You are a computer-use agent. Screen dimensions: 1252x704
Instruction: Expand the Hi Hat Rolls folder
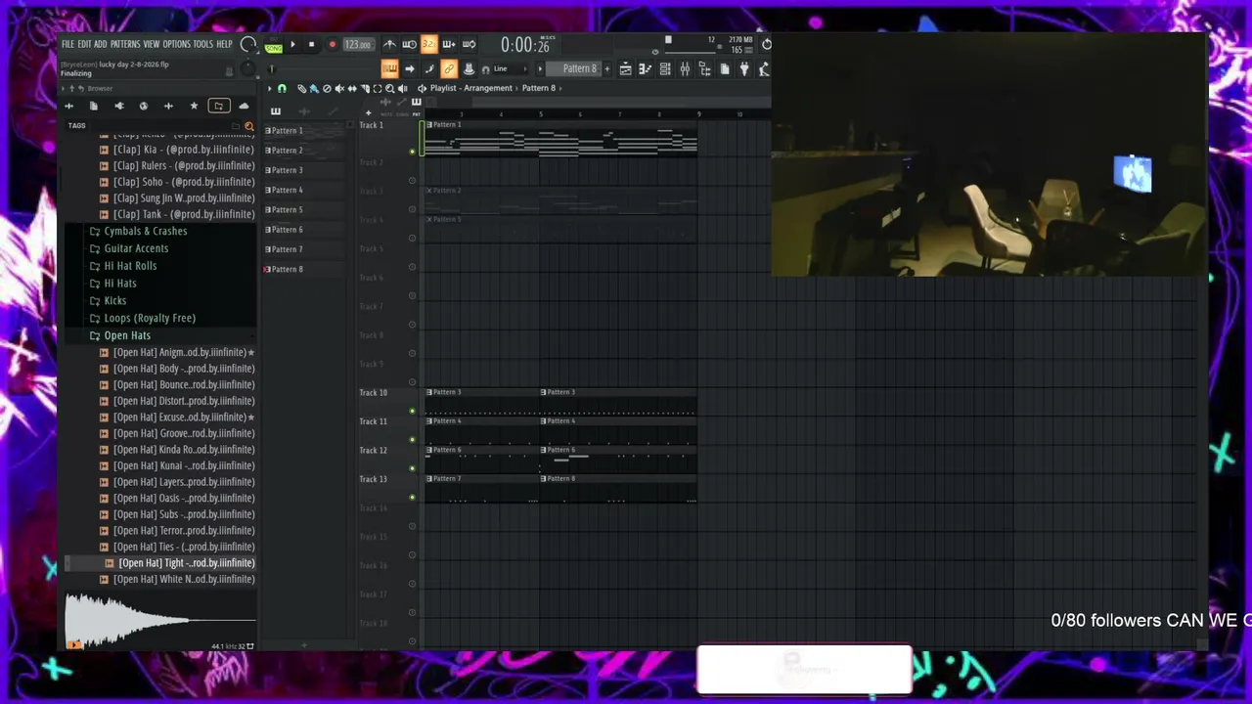point(130,266)
